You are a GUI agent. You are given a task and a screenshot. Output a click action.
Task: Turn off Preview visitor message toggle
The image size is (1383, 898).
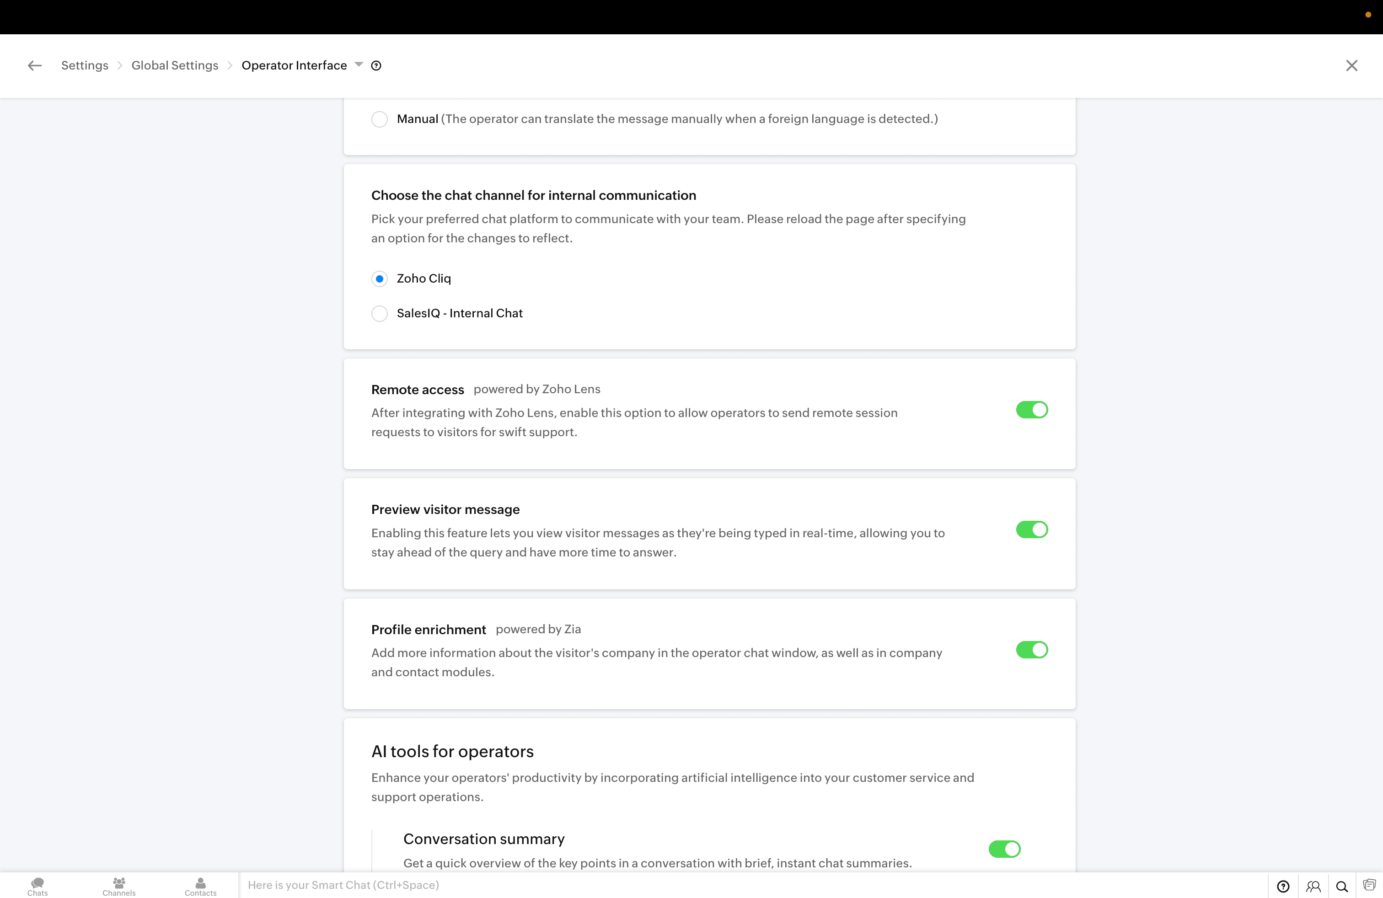(1032, 530)
